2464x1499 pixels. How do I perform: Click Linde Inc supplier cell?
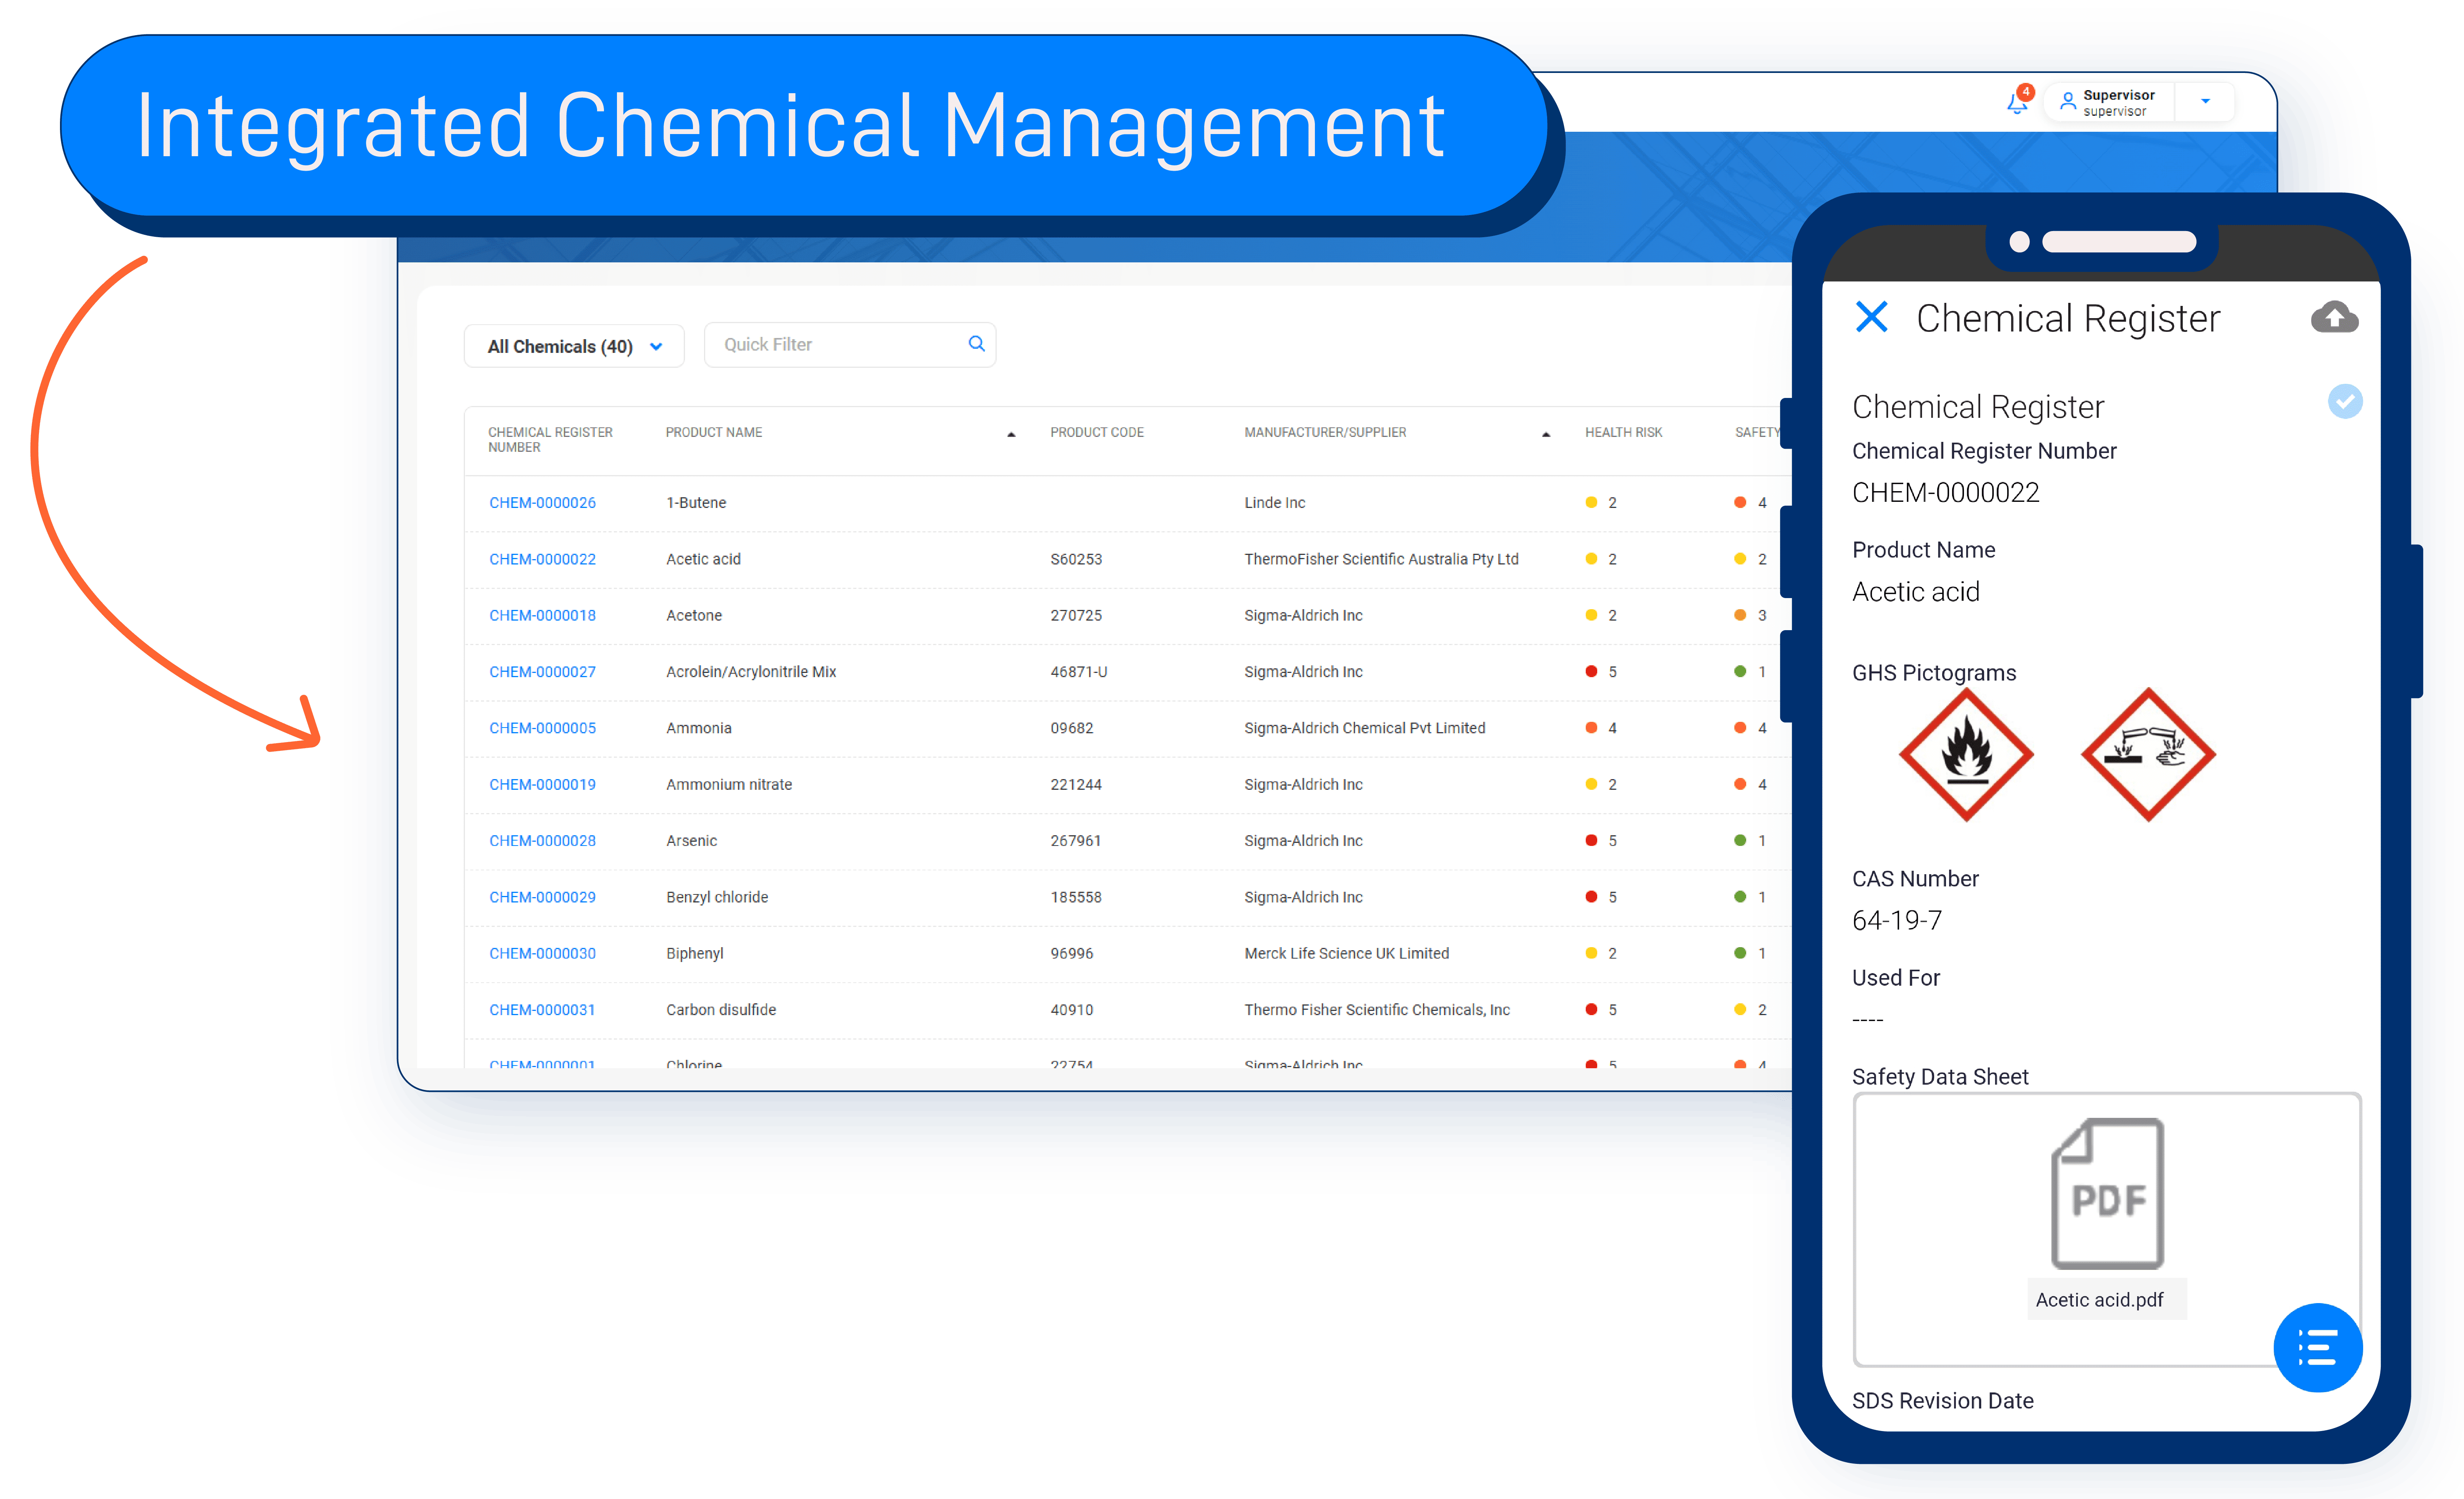(1275, 503)
